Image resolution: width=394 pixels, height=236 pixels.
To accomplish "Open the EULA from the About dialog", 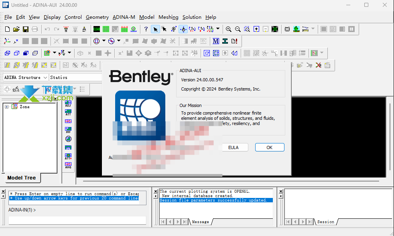I will pos(234,147).
